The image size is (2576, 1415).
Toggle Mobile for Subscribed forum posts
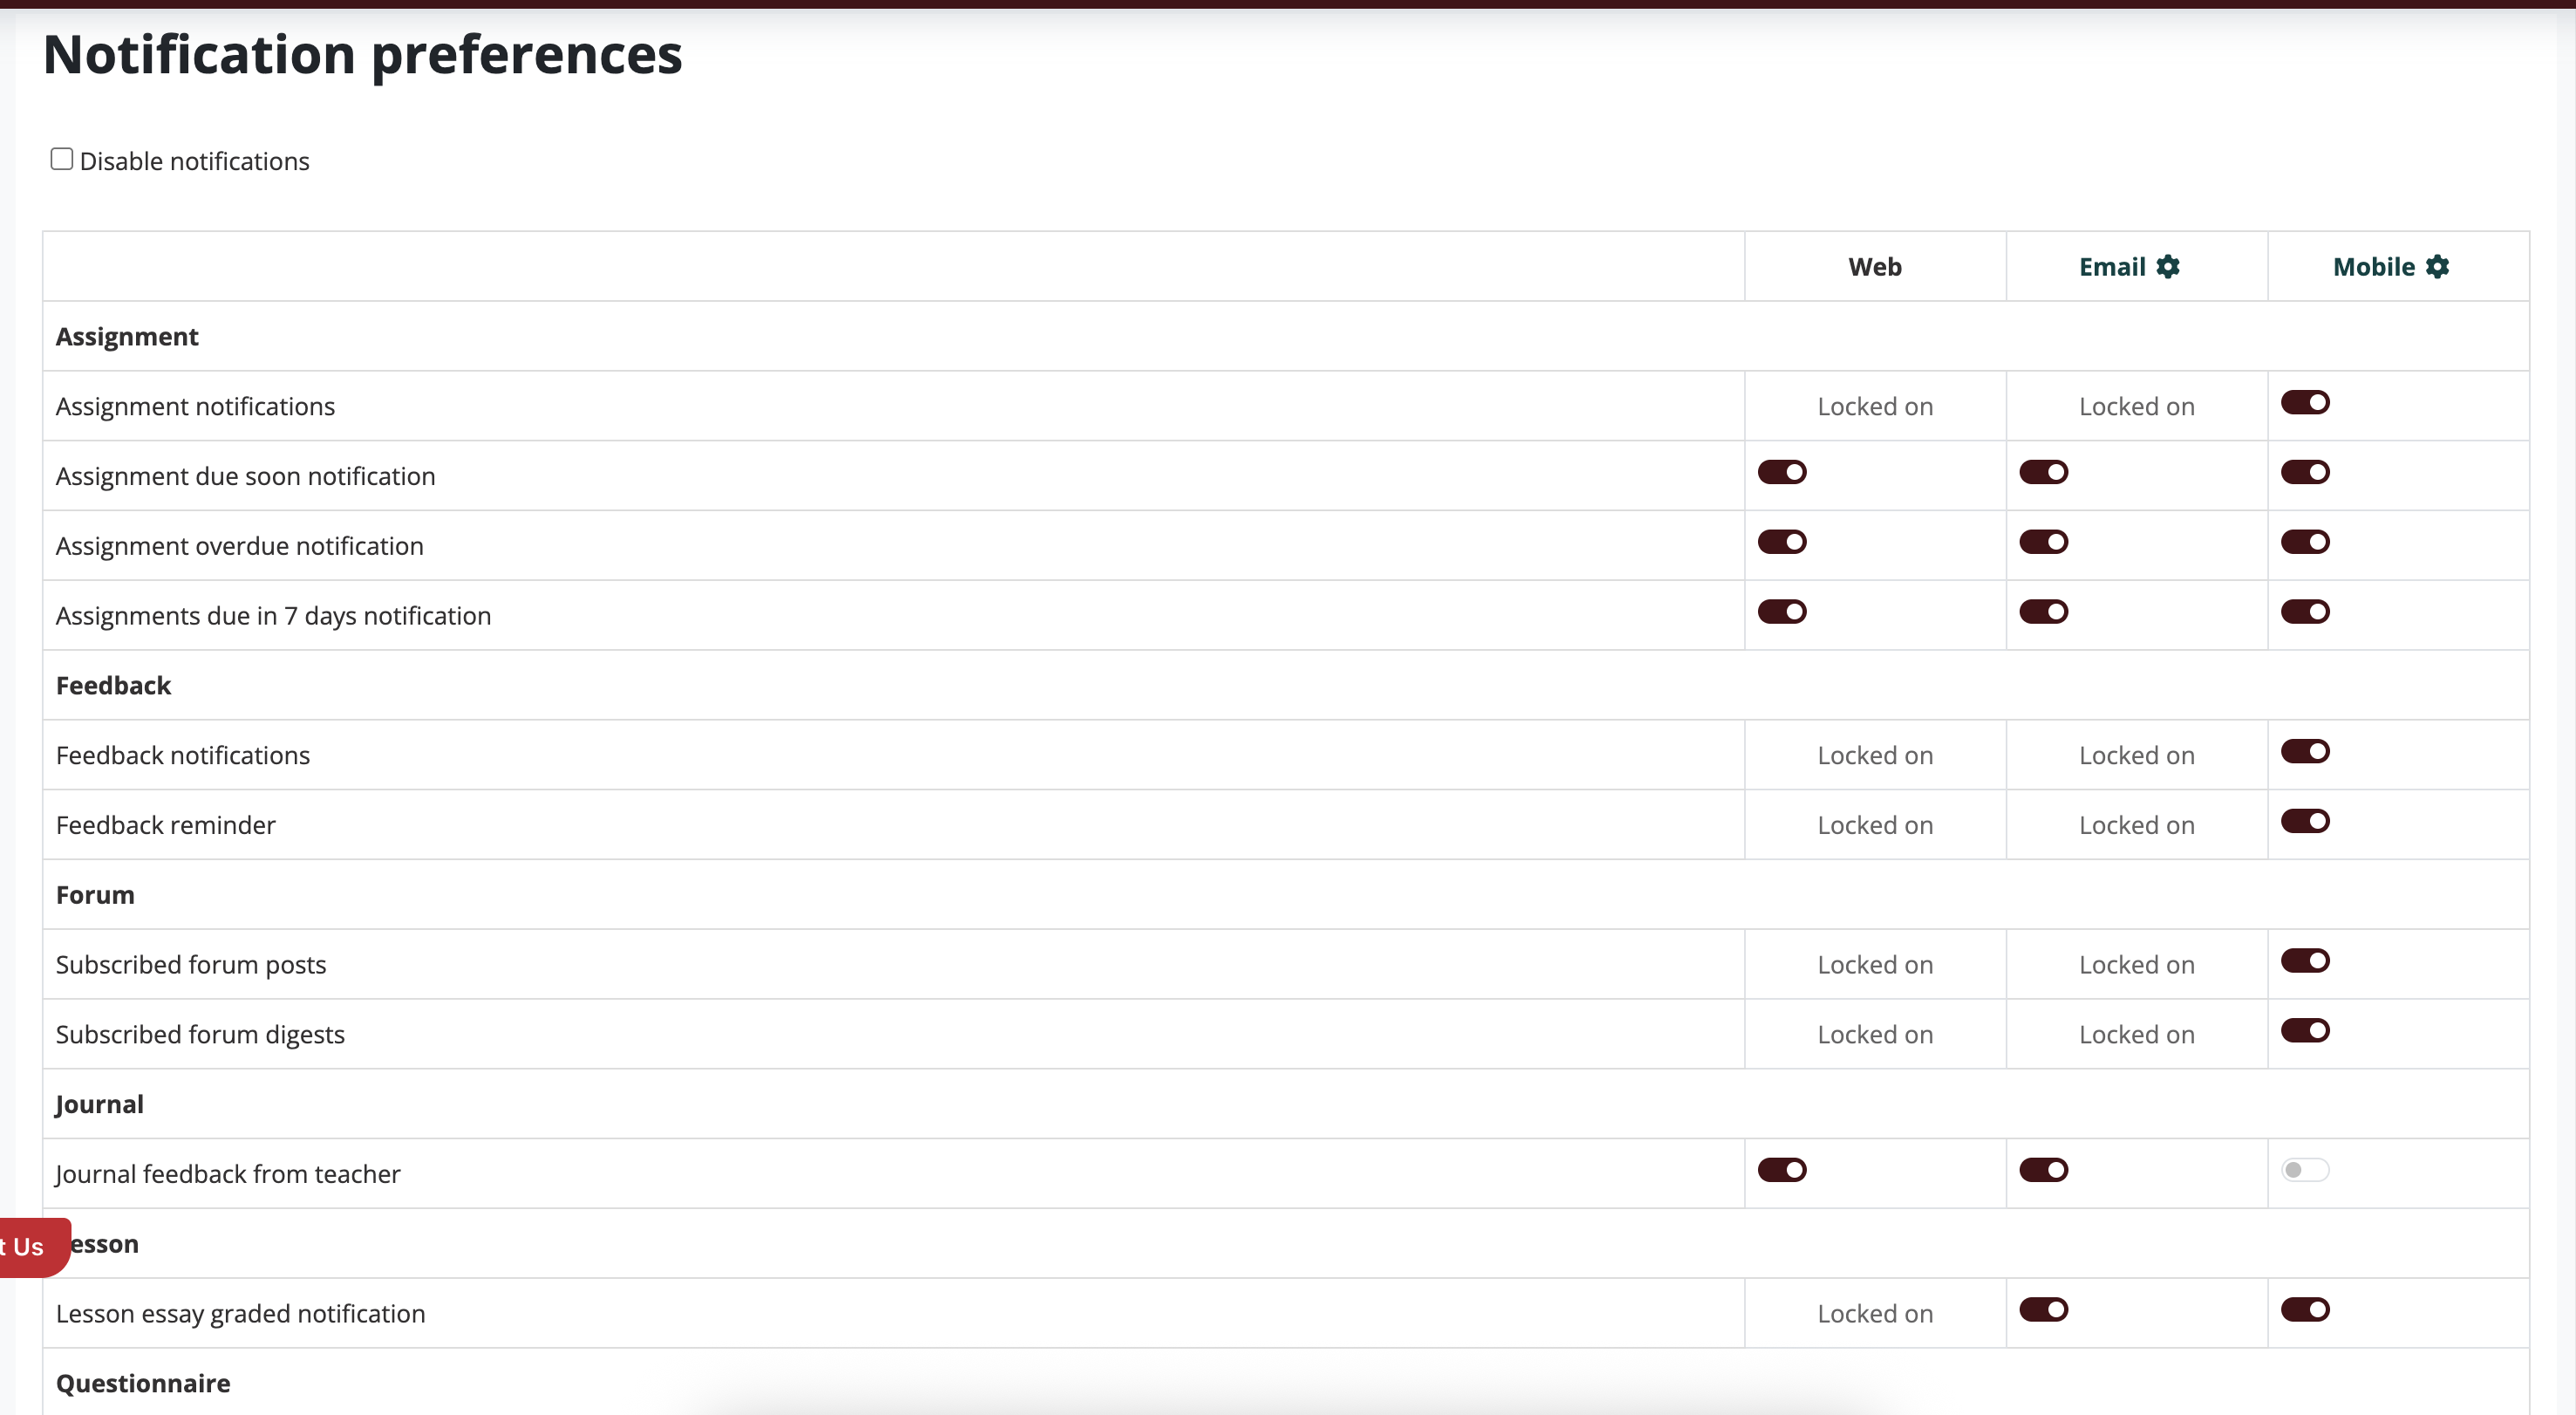pyautogui.click(x=2305, y=960)
